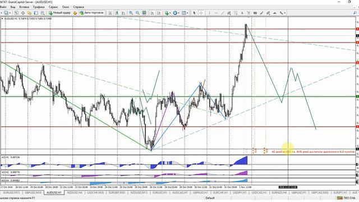Switch chart to candlesticks mode
This screenshot has height=202, width=359.
117,13
